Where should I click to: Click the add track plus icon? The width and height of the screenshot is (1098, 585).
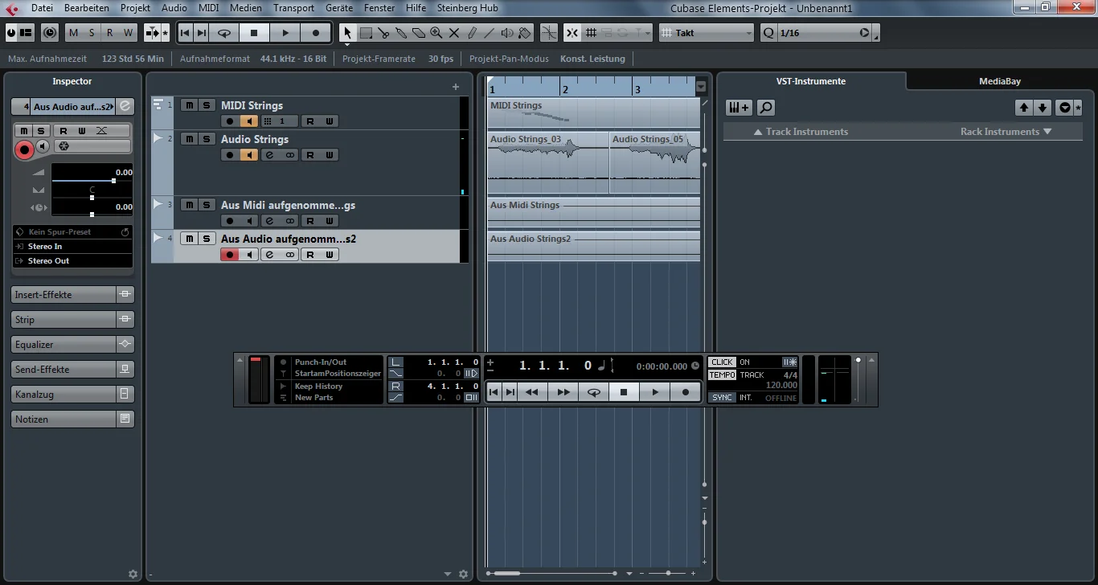[x=456, y=87]
